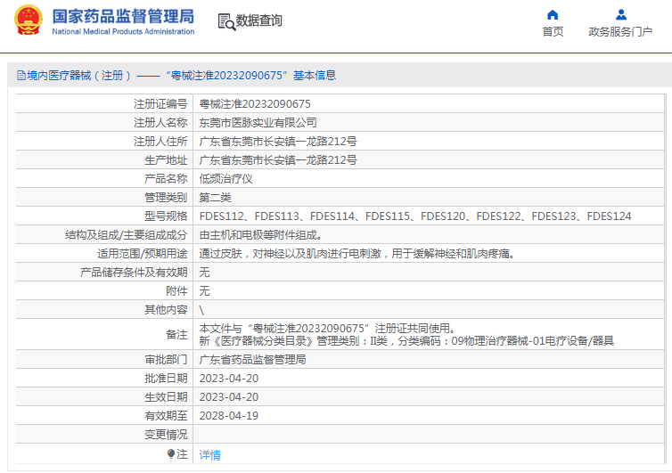Select 由主机和电极等附件组成 text
The image size is (672, 473).
click(x=260, y=235)
